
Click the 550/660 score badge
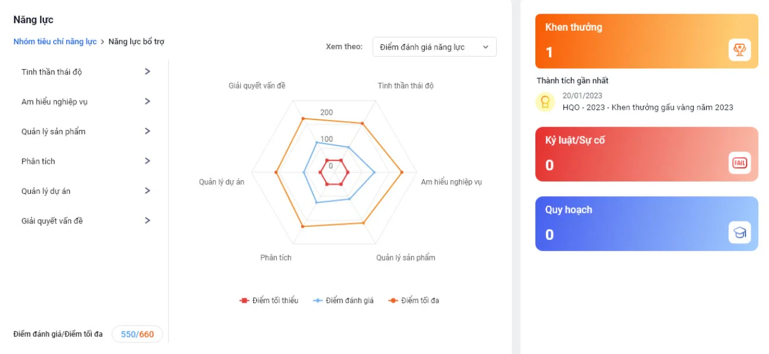coord(137,334)
